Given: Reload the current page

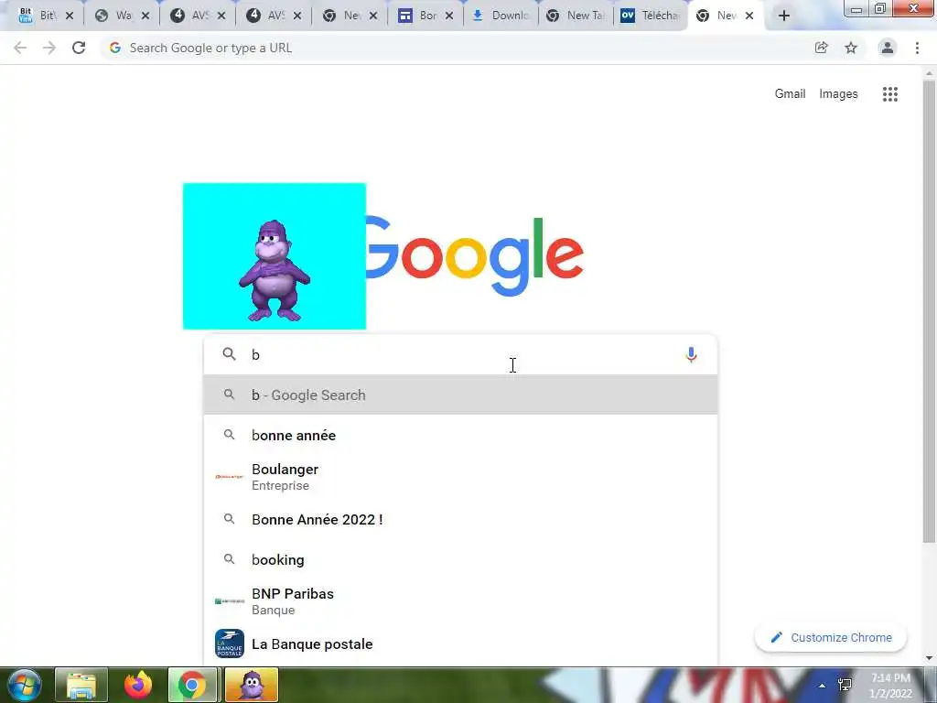Looking at the screenshot, I should coord(79,48).
